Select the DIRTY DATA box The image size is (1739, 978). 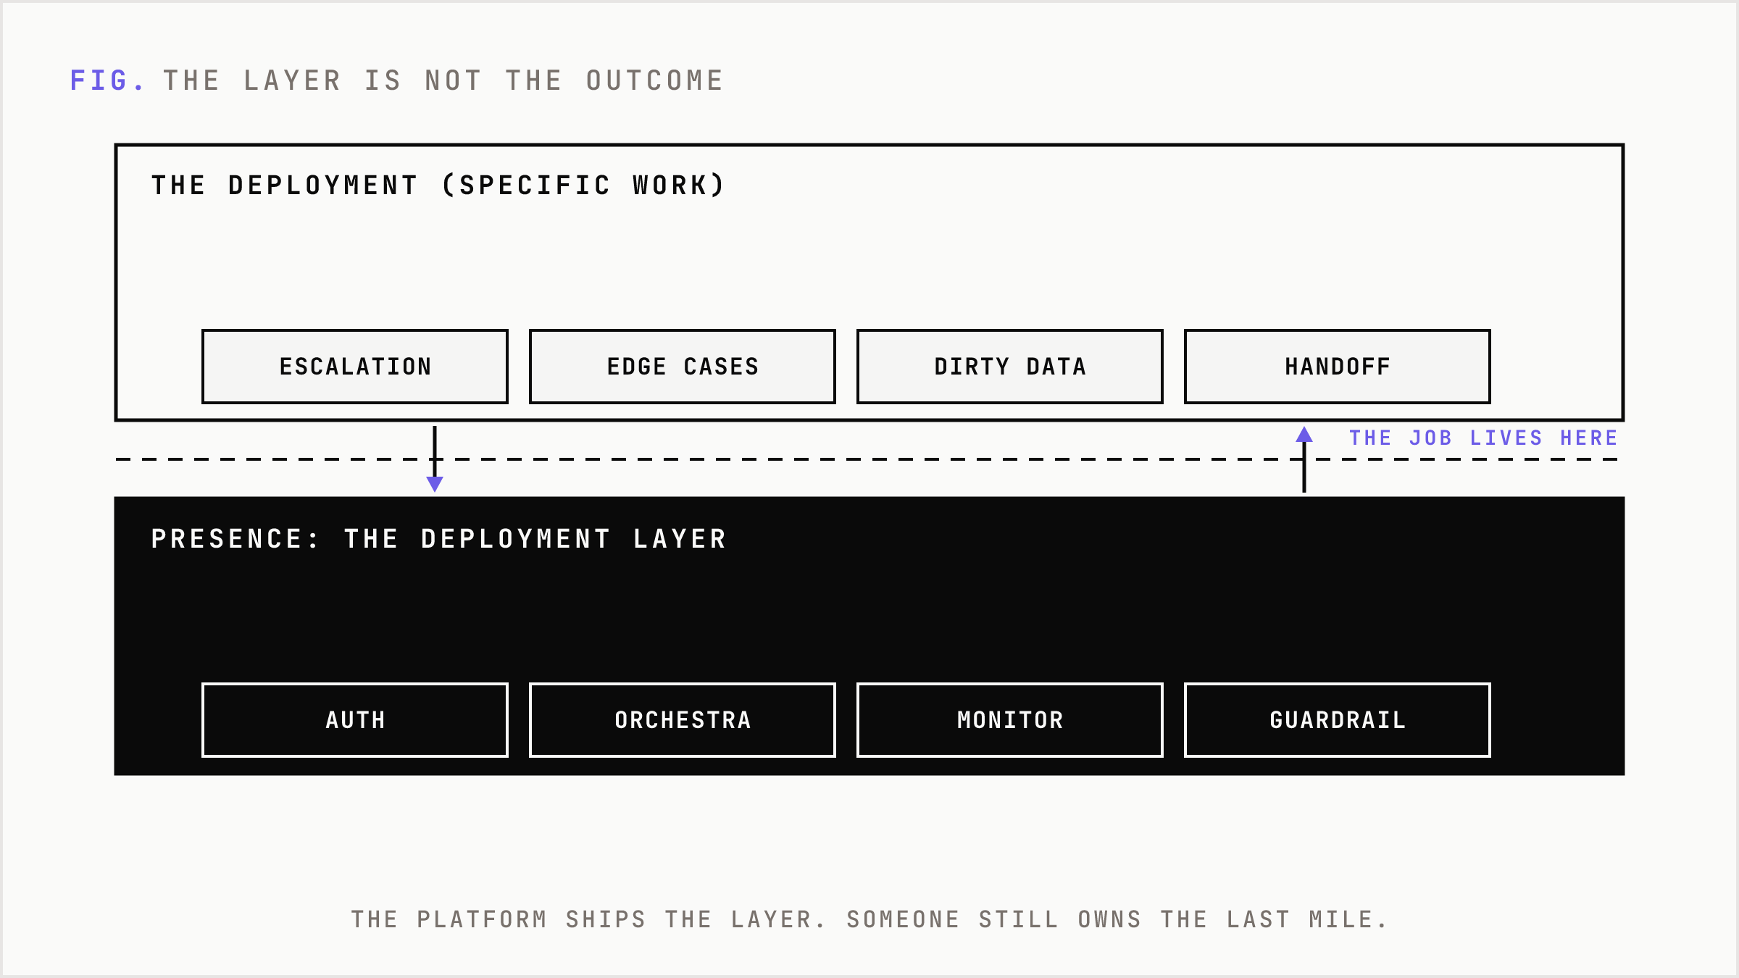coord(1010,367)
